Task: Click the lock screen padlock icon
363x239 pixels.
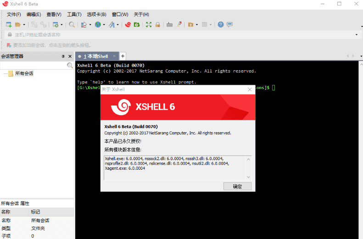Action: coord(158,24)
